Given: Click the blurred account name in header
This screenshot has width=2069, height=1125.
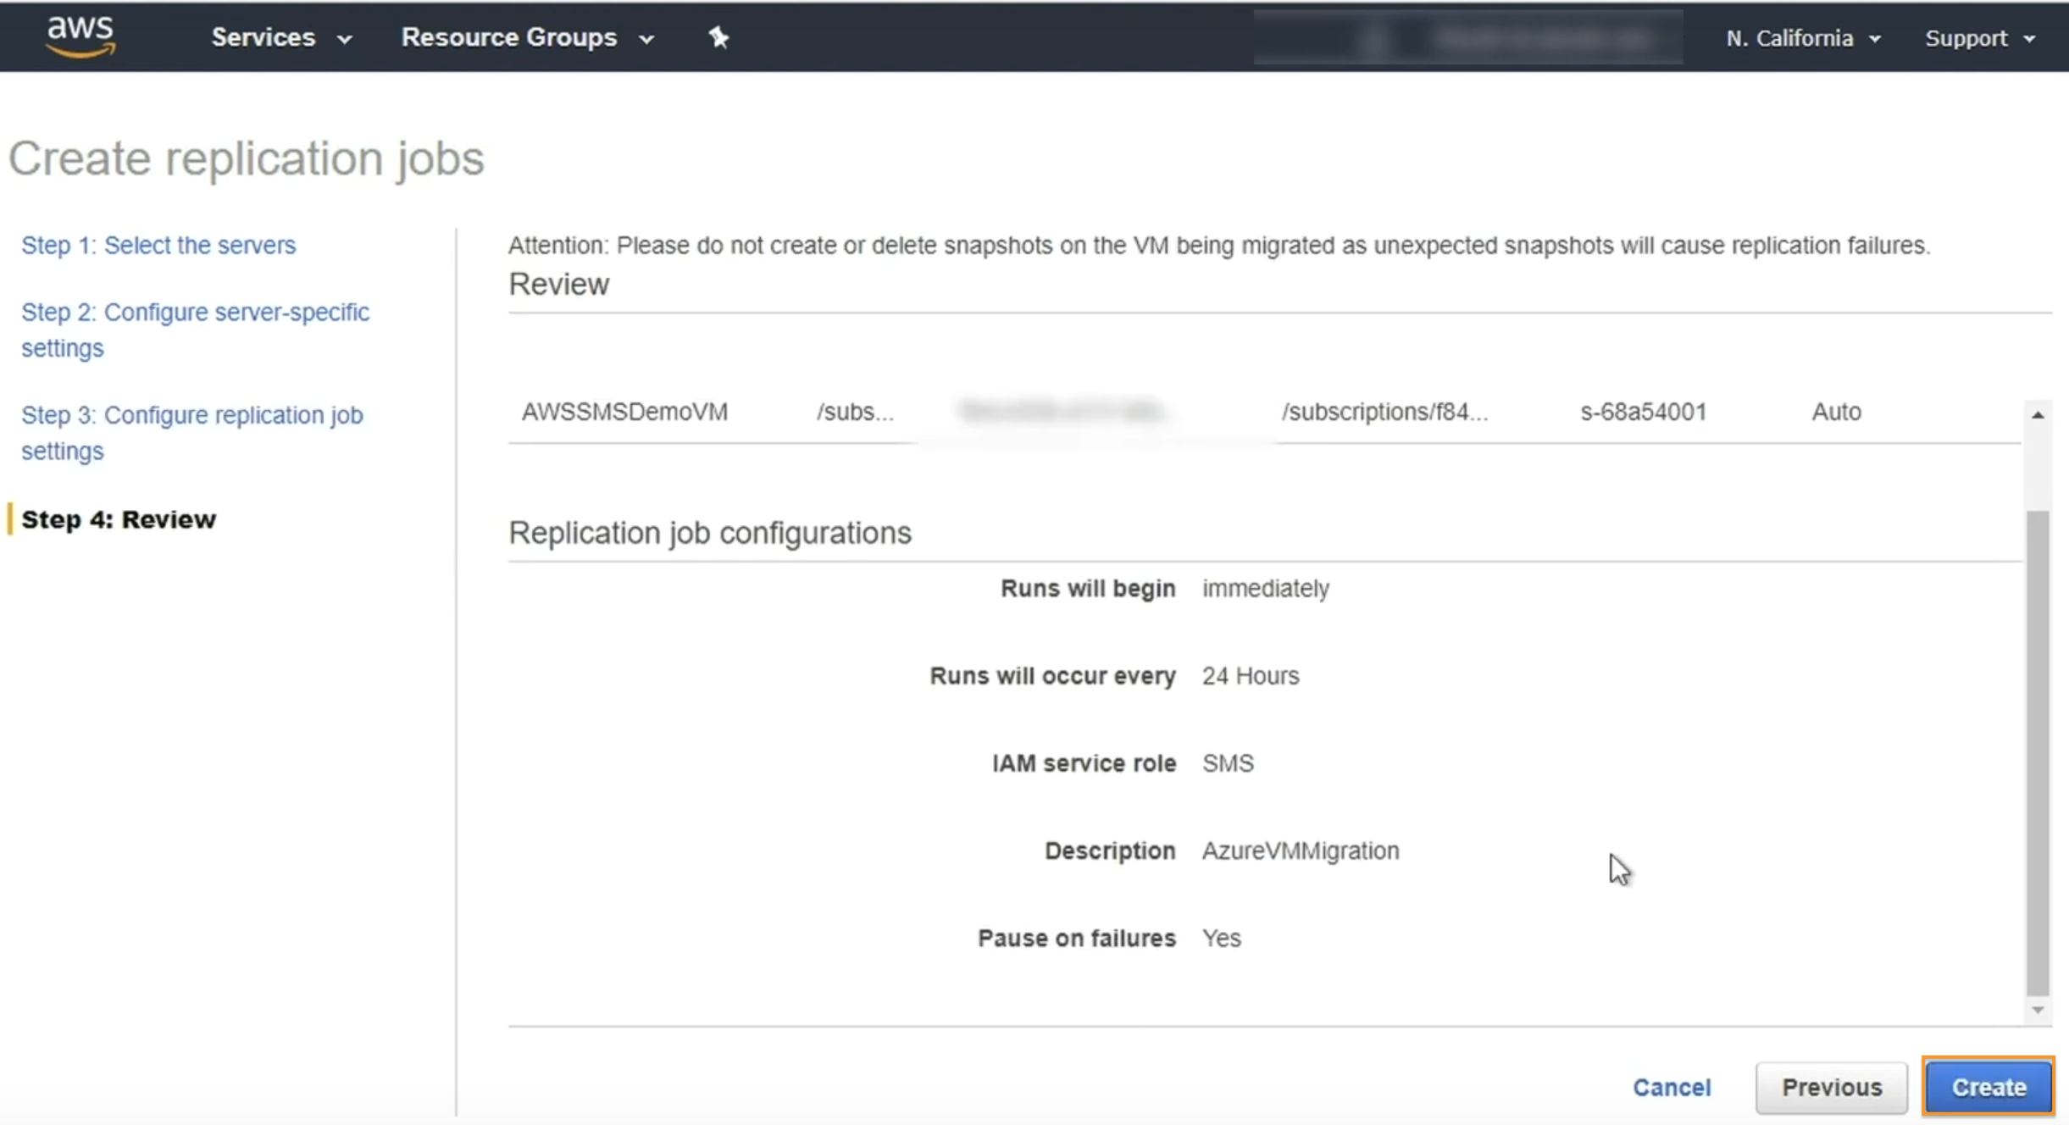Looking at the screenshot, I should coord(1542,38).
